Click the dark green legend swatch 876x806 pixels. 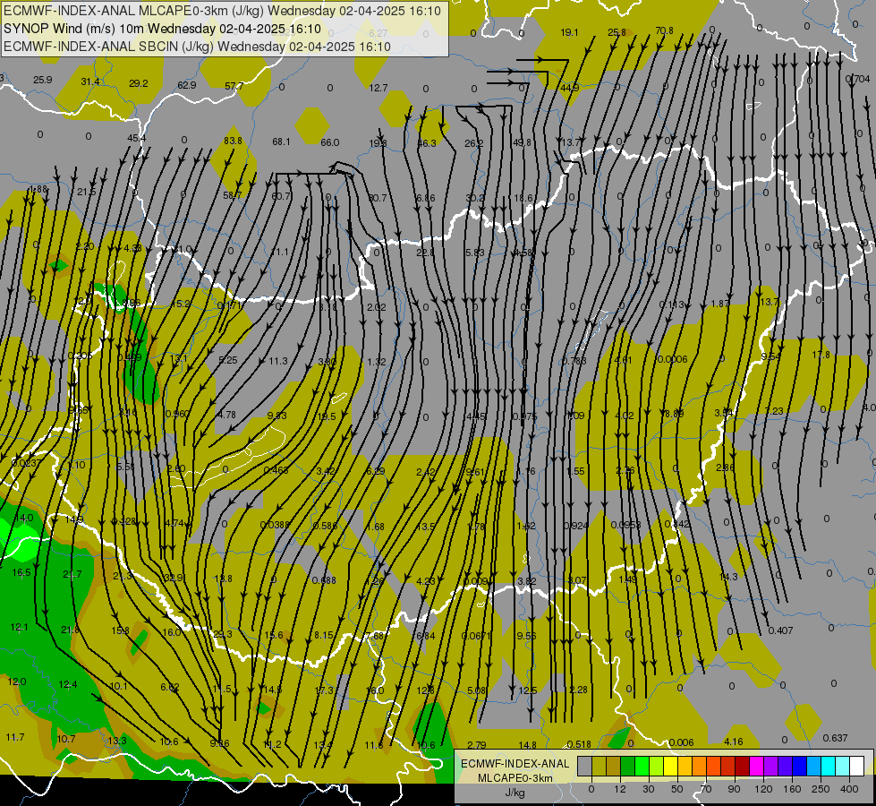[627, 766]
